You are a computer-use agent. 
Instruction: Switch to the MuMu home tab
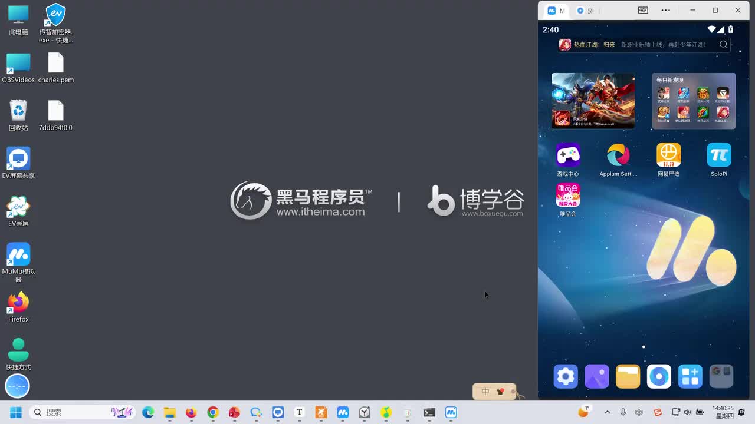click(556, 11)
